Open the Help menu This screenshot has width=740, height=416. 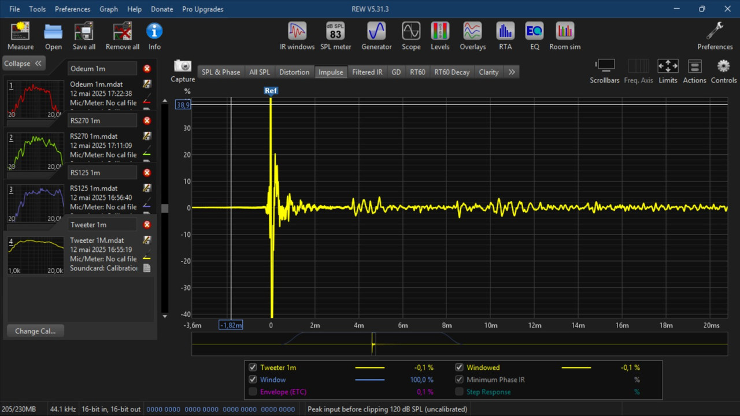tap(134, 9)
